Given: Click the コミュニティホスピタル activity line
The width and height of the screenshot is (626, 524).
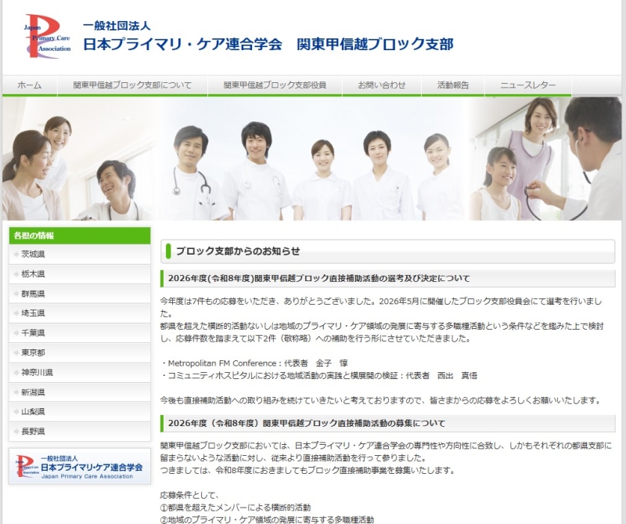Looking at the screenshot, I should pos(319,376).
